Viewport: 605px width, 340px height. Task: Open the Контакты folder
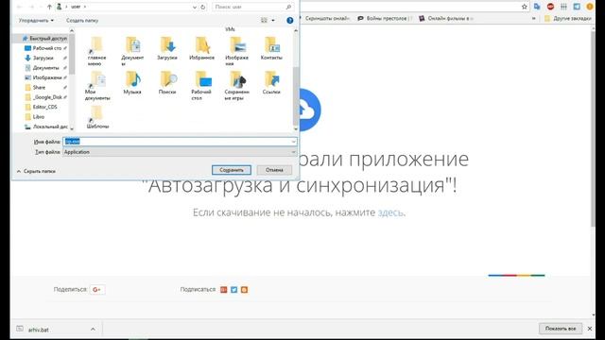(271, 48)
